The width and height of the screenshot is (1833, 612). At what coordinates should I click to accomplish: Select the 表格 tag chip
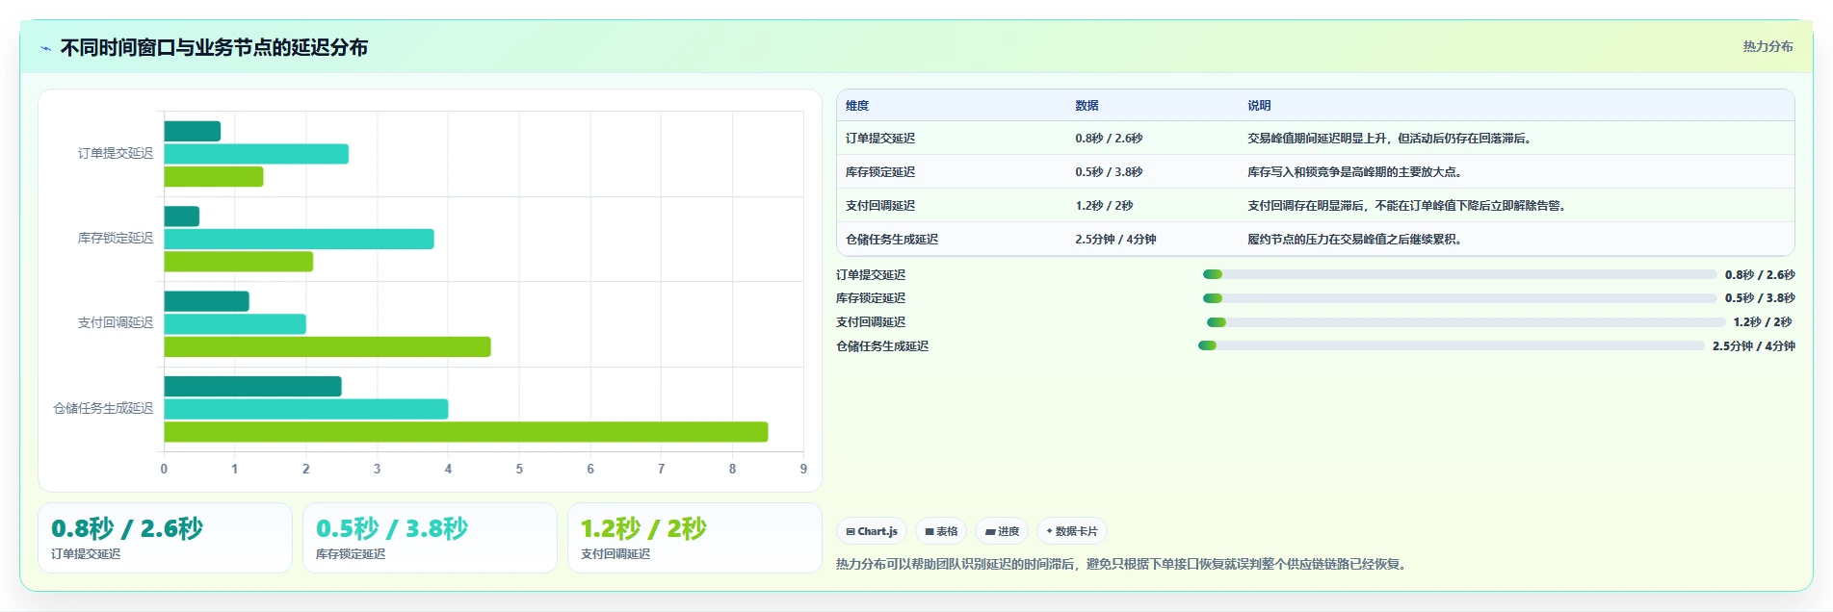pyautogui.click(x=941, y=531)
